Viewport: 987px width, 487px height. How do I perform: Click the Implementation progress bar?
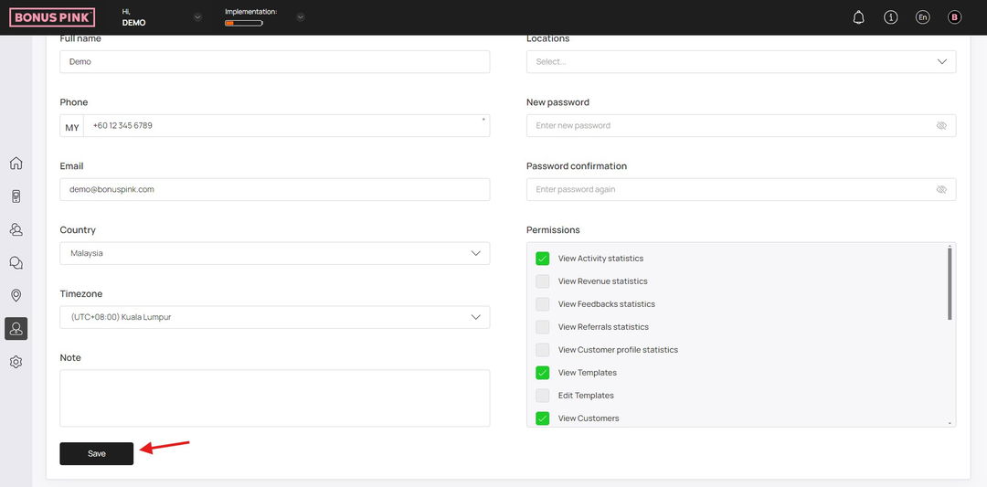pyautogui.click(x=244, y=23)
